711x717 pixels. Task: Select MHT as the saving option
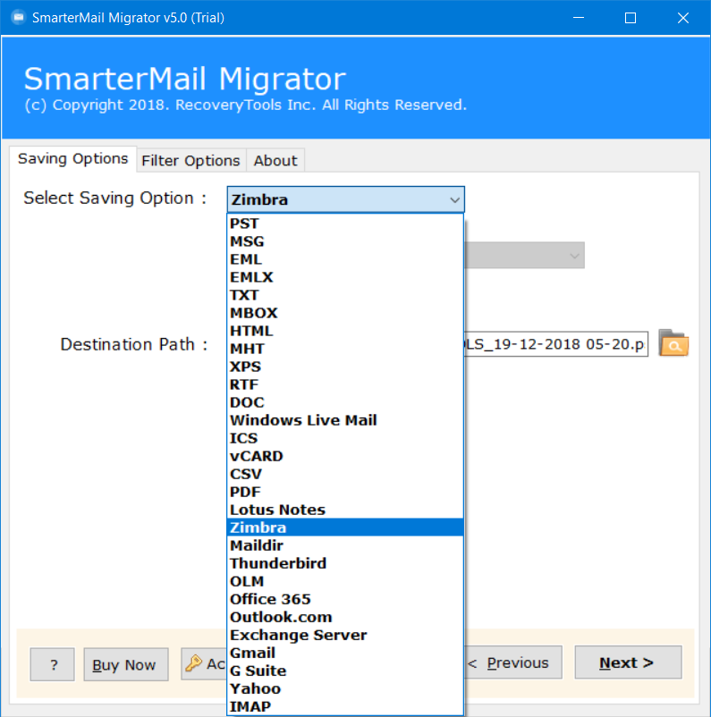pos(345,349)
